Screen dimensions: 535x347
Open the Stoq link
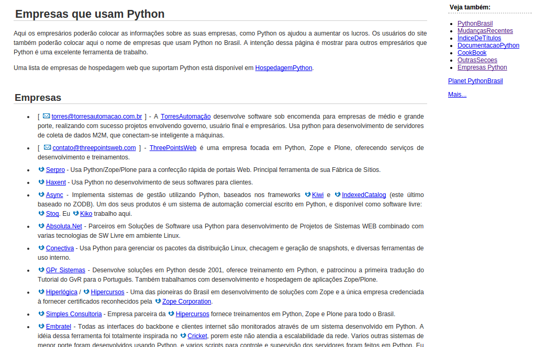52,214
